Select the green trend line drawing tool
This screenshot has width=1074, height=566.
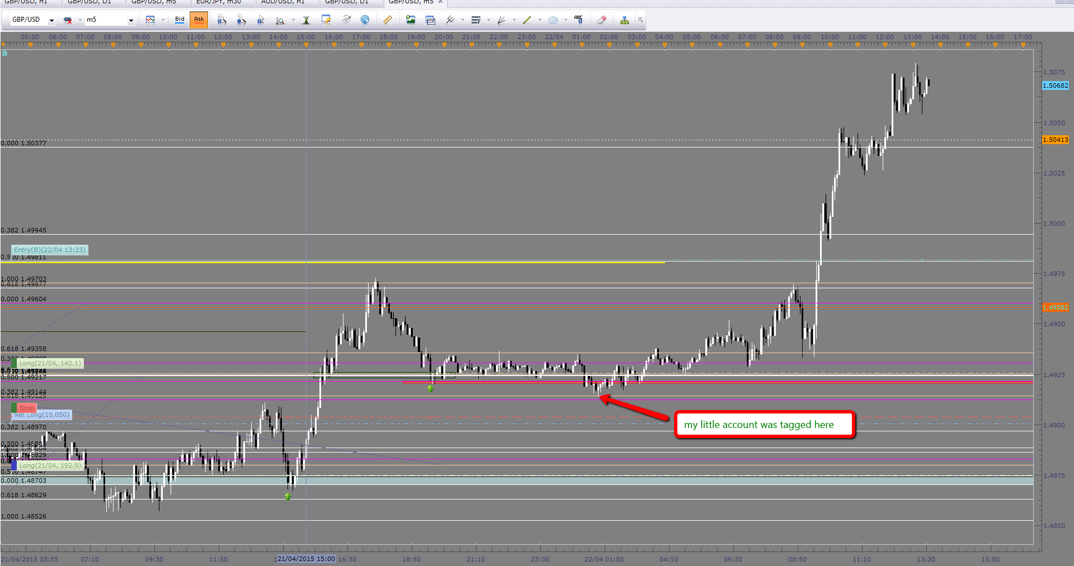[527, 20]
